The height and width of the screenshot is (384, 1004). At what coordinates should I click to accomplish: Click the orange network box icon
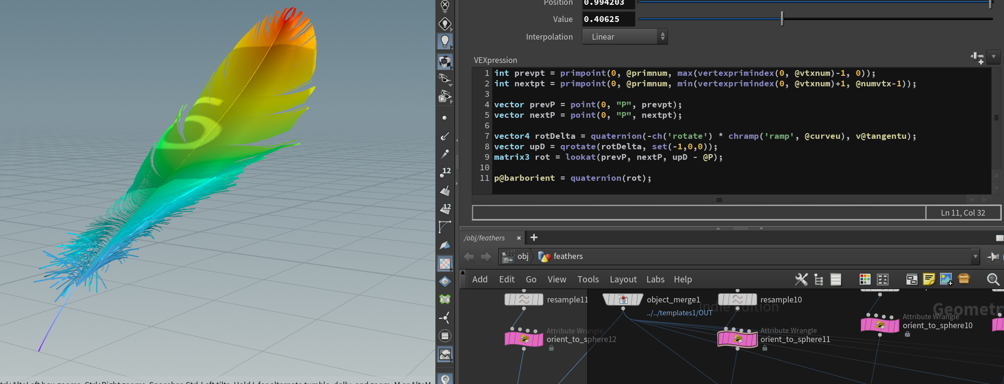pyautogui.click(x=964, y=279)
